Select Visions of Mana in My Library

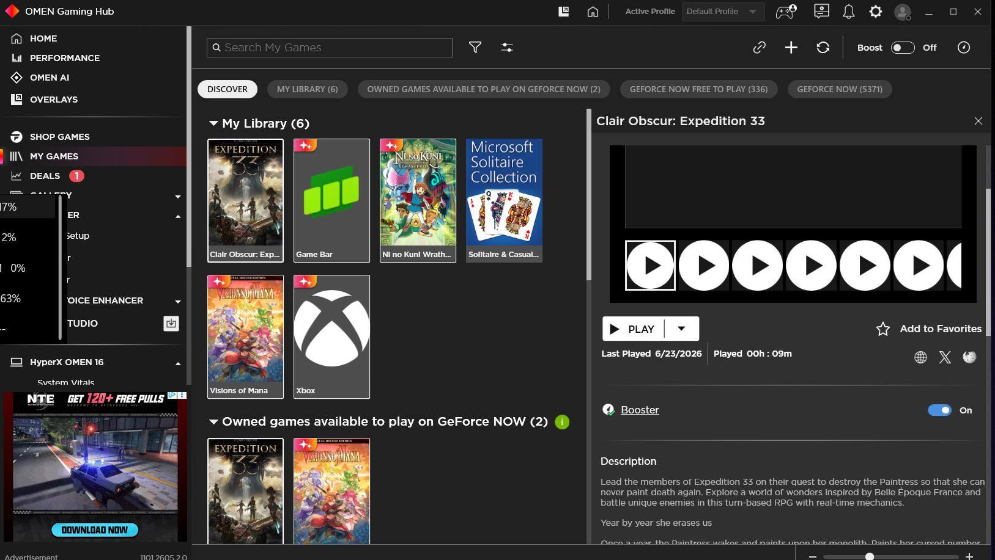point(245,336)
